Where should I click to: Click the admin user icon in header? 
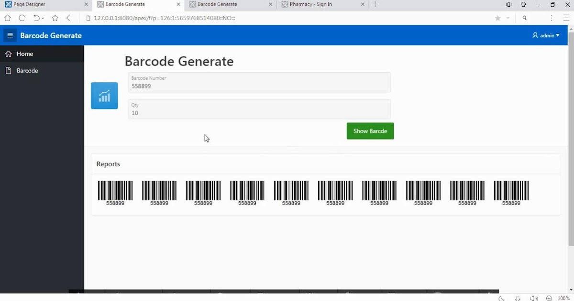click(534, 35)
